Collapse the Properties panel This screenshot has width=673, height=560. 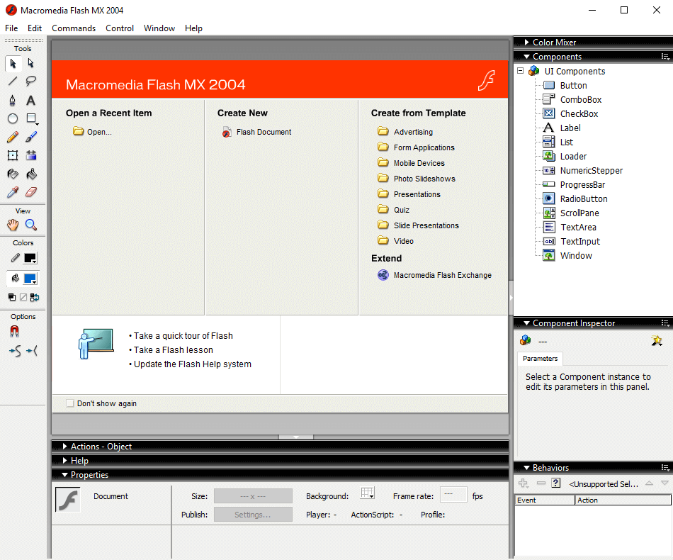pyautogui.click(x=64, y=474)
